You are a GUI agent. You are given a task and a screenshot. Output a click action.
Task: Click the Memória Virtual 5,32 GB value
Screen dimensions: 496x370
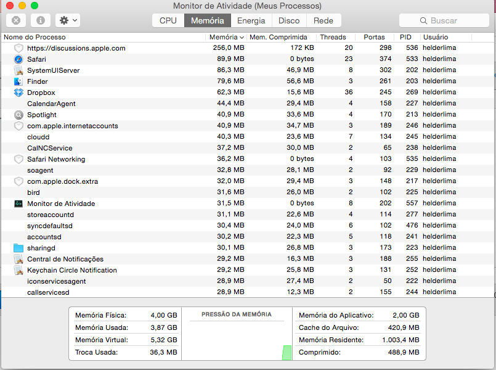164,340
